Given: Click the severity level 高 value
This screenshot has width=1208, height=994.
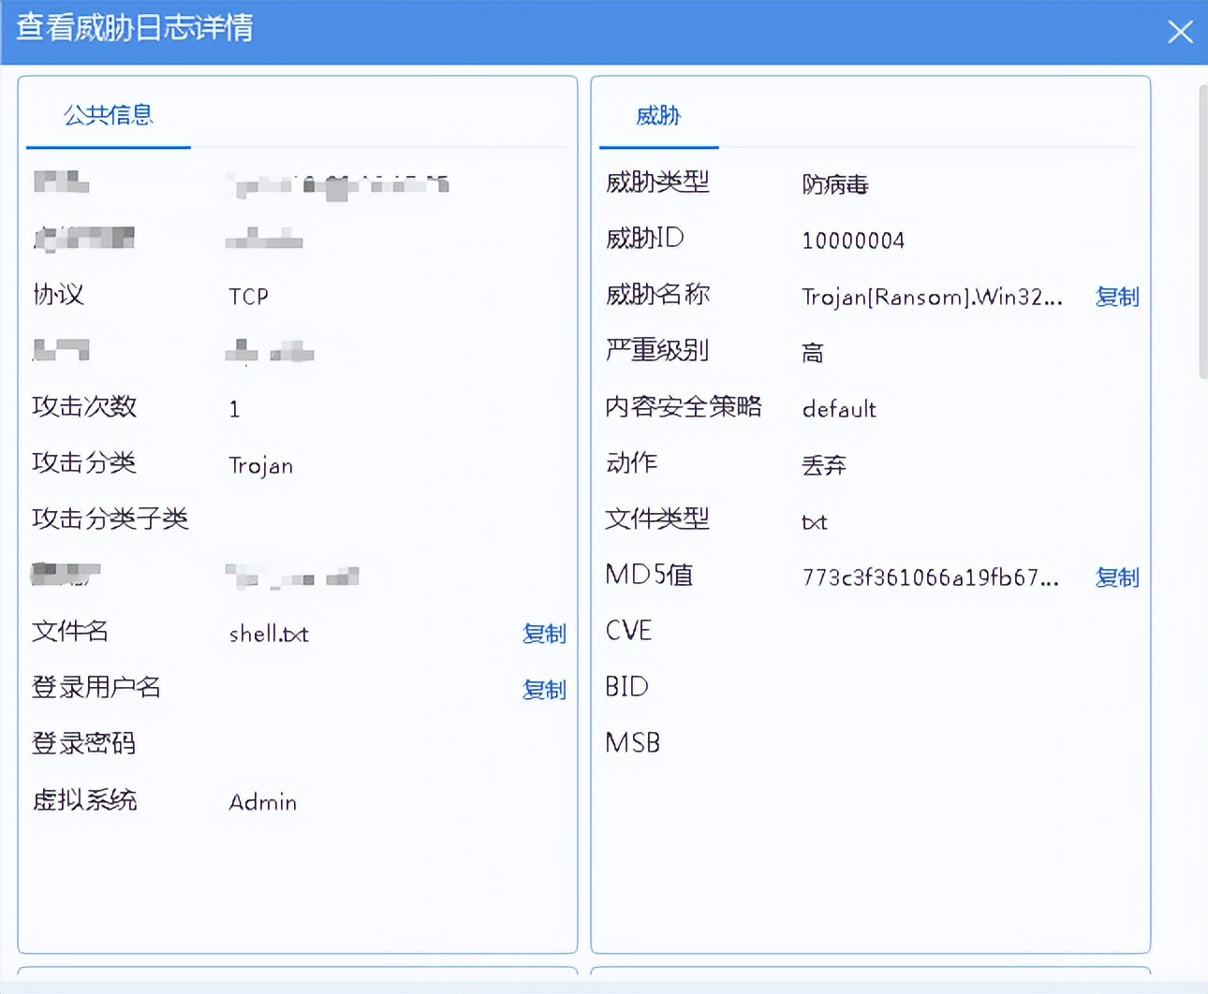Looking at the screenshot, I should tap(812, 353).
